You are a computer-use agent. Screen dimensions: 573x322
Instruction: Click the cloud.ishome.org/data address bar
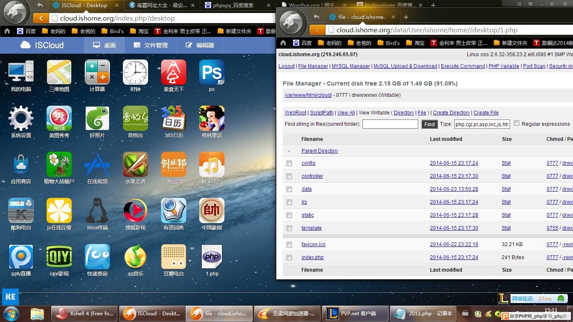coord(449,30)
